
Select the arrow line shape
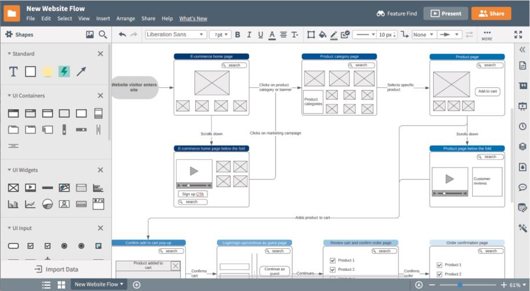[81, 72]
